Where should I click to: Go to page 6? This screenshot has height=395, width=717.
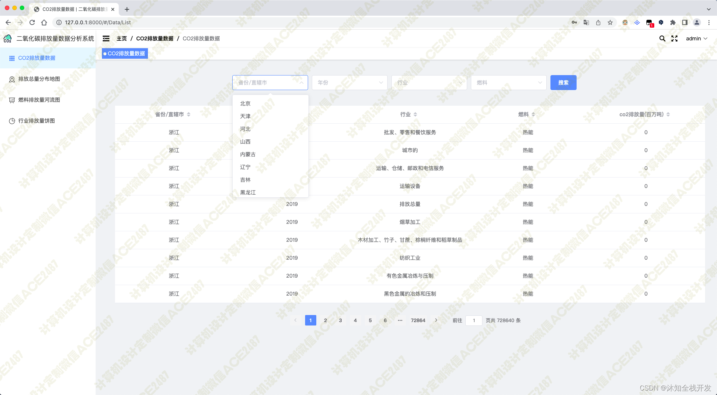pyautogui.click(x=385, y=320)
